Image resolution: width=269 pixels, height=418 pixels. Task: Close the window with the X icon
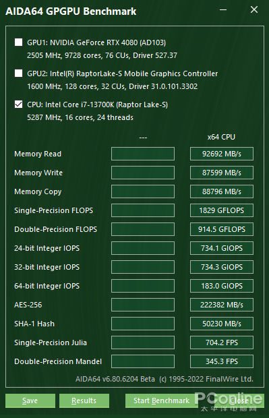(254, 9)
